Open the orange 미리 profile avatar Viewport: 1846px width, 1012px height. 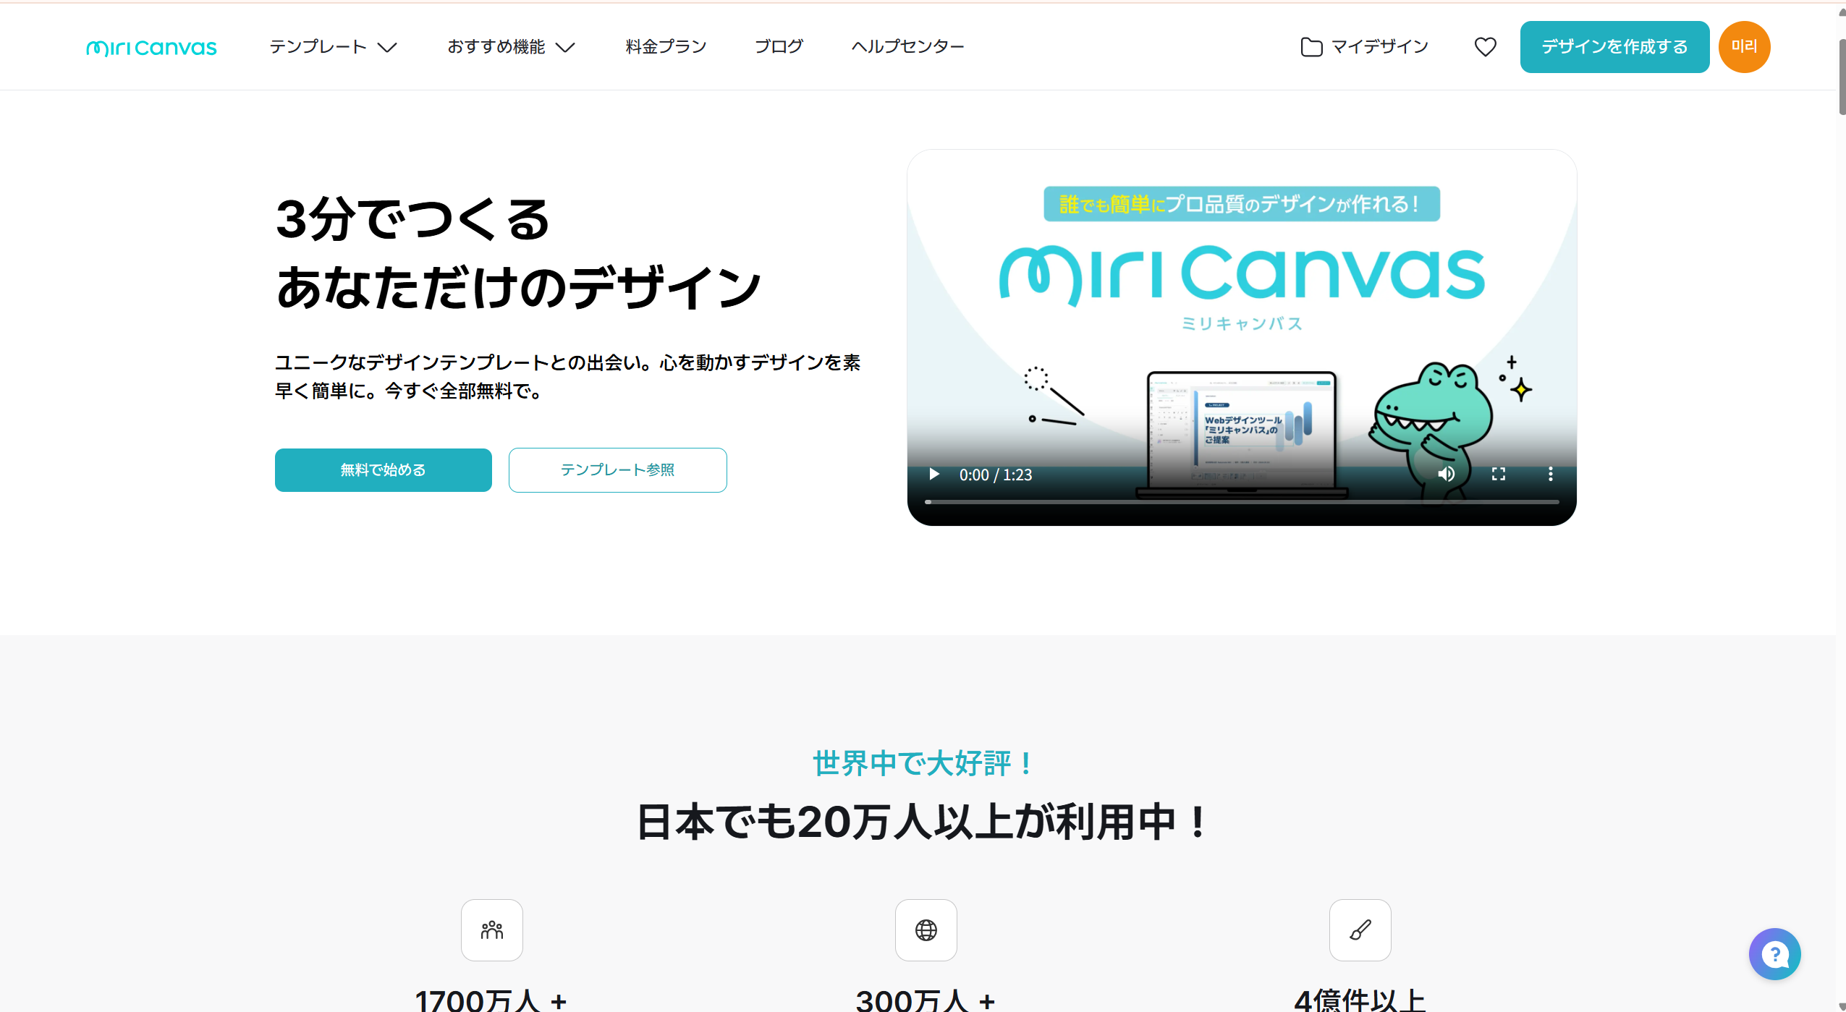pyautogui.click(x=1744, y=47)
